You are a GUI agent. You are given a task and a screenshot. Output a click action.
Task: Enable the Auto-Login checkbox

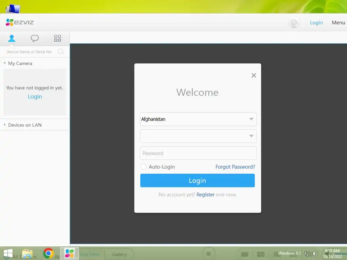(x=143, y=167)
